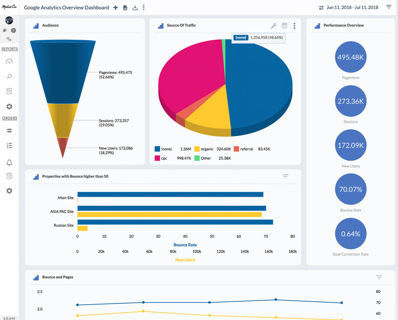Image resolution: width=398 pixels, height=320 pixels.
Task: Download the dashboard using the download icon
Action: [135, 8]
